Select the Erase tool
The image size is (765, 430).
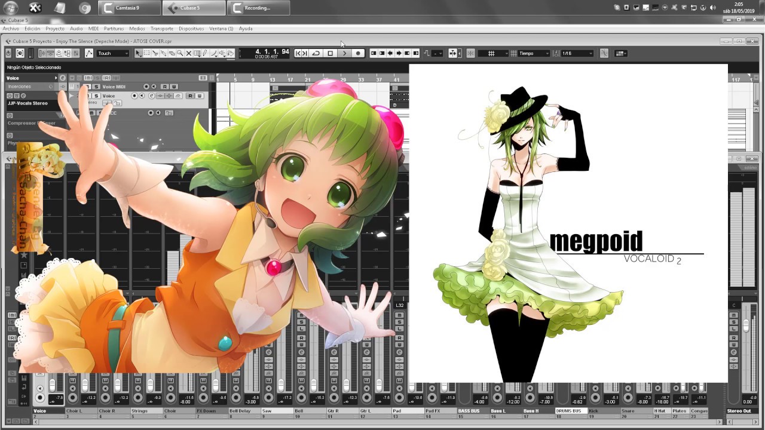[x=172, y=53]
